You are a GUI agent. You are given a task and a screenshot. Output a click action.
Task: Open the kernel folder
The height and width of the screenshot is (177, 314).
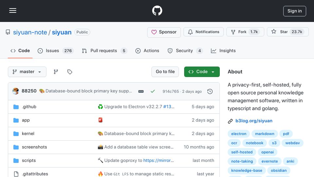click(28, 134)
